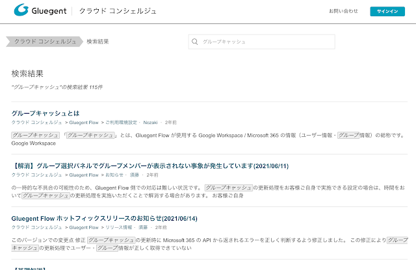
Task: Click author 須藤 in 【解消】 result
Action: tap(135, 175)
